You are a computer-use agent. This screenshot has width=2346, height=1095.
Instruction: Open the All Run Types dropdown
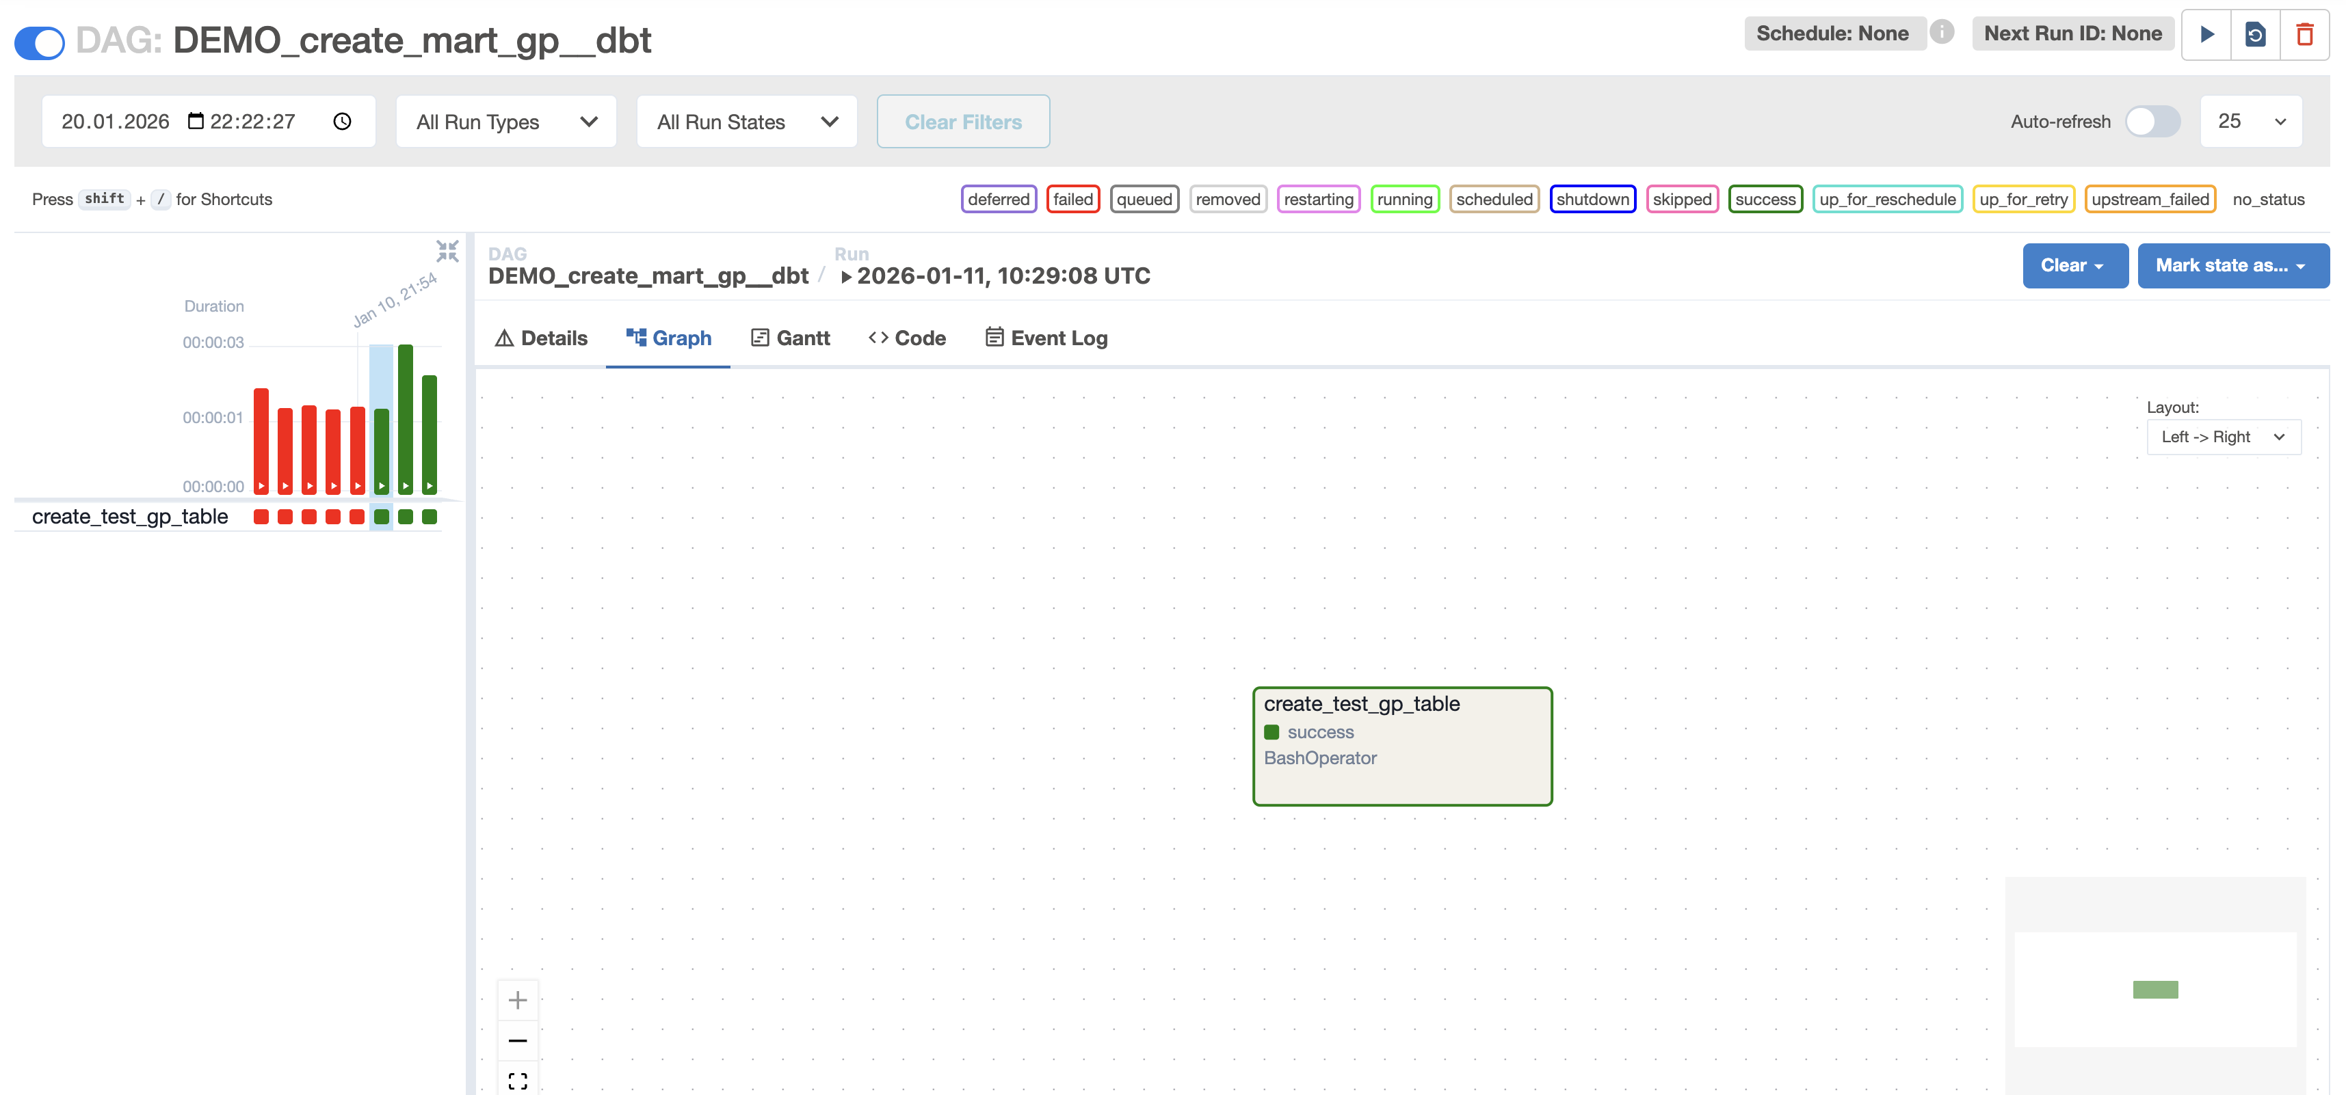point(506,121)
